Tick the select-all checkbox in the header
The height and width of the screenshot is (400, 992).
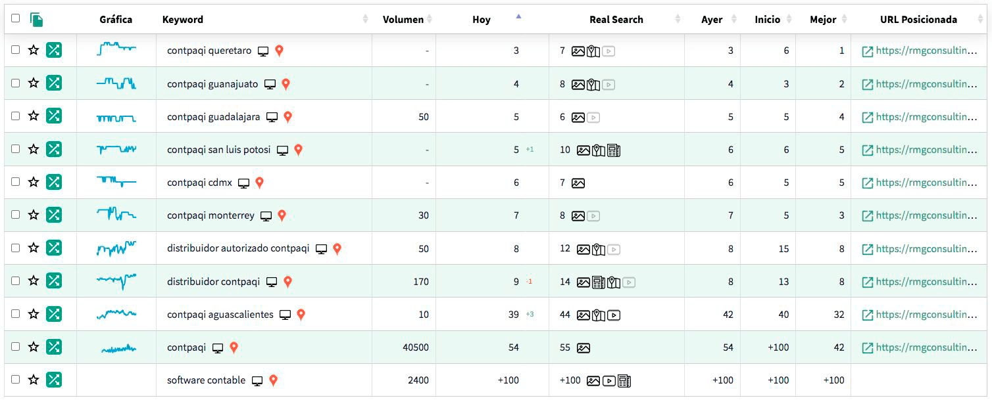point(16,18)
